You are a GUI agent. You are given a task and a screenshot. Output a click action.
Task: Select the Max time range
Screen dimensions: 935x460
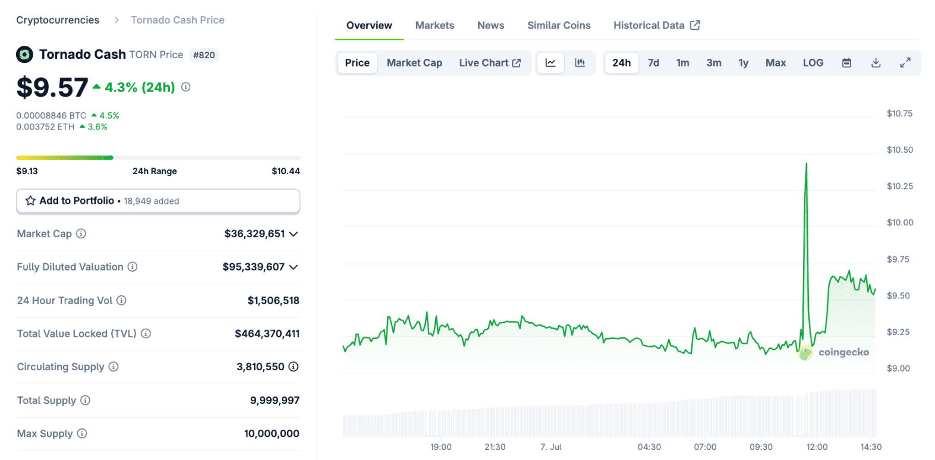tap(776, 62)
